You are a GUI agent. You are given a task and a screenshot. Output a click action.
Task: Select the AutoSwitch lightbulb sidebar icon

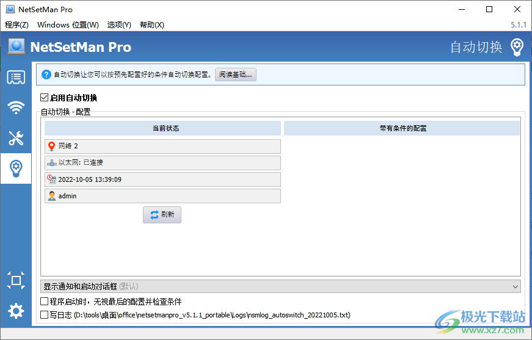point(16,168)
